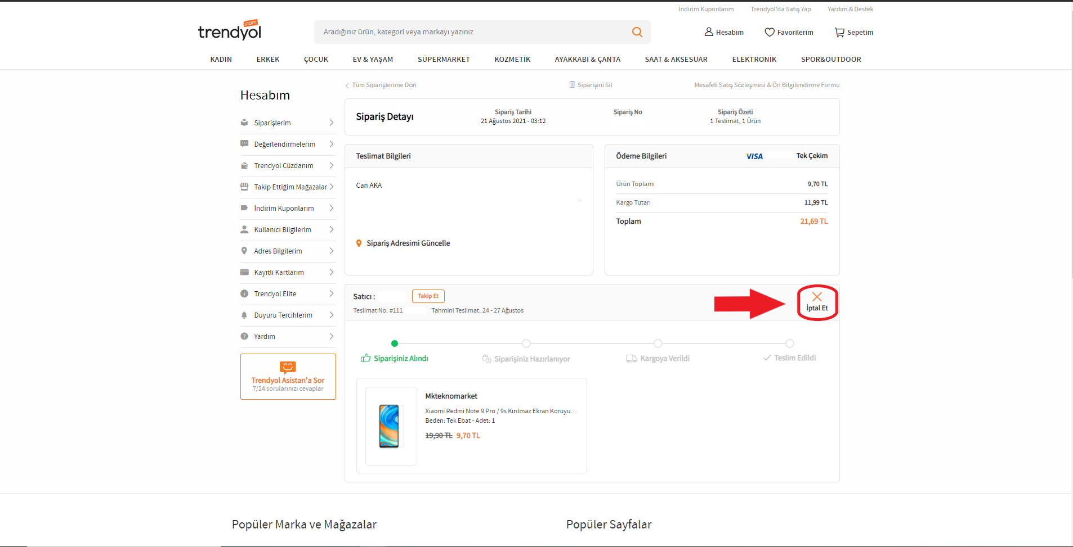Click the location pin to update the order address
Image resolution: width=1073 pixels, height=547 pixels.
coord(359,243)
